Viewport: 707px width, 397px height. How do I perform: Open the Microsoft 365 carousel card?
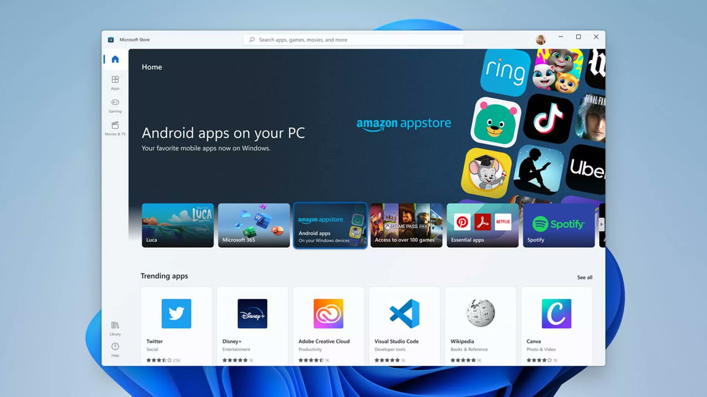254,225
